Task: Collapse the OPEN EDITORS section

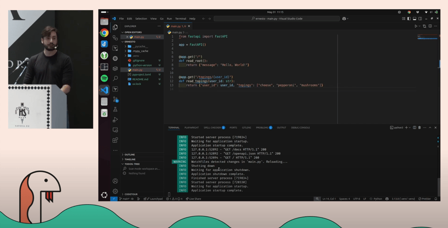Action: point(133,32)
